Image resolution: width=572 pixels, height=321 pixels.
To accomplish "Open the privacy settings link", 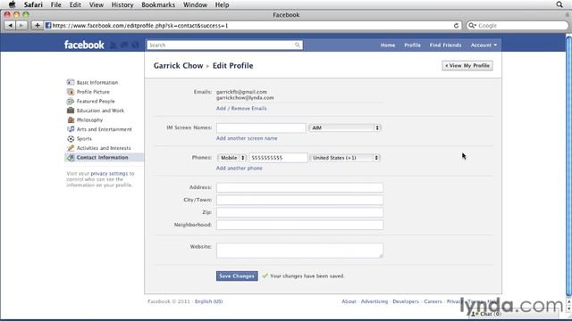I will [109, 174].
